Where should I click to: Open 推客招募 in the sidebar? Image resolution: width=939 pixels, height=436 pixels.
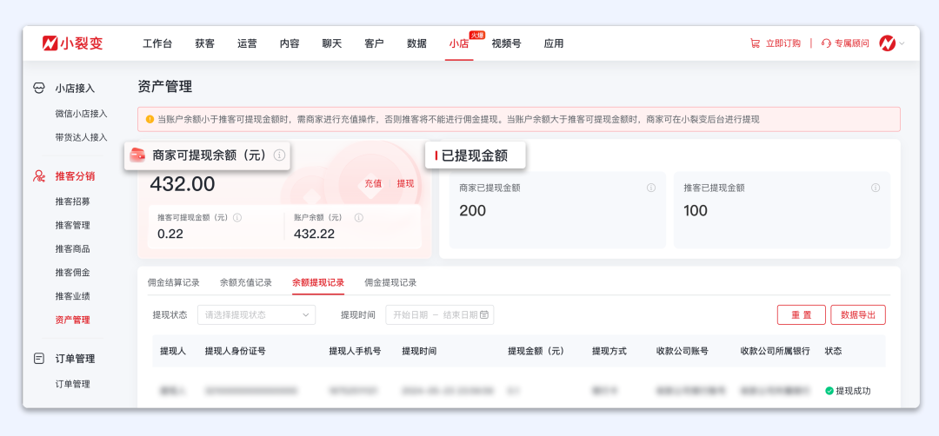click(x=72, y=201)
